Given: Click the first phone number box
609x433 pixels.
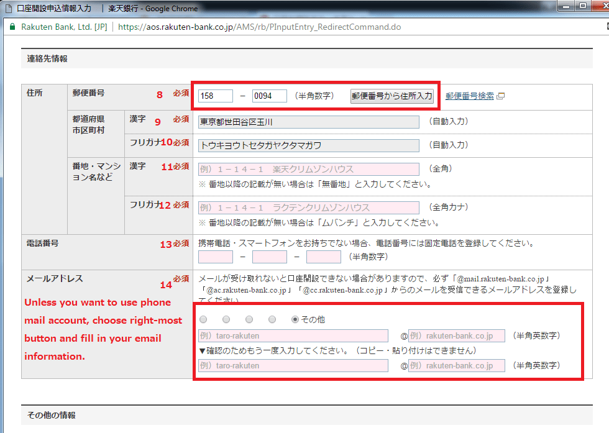Looking at the screenshot, I should tap(215, 257).
